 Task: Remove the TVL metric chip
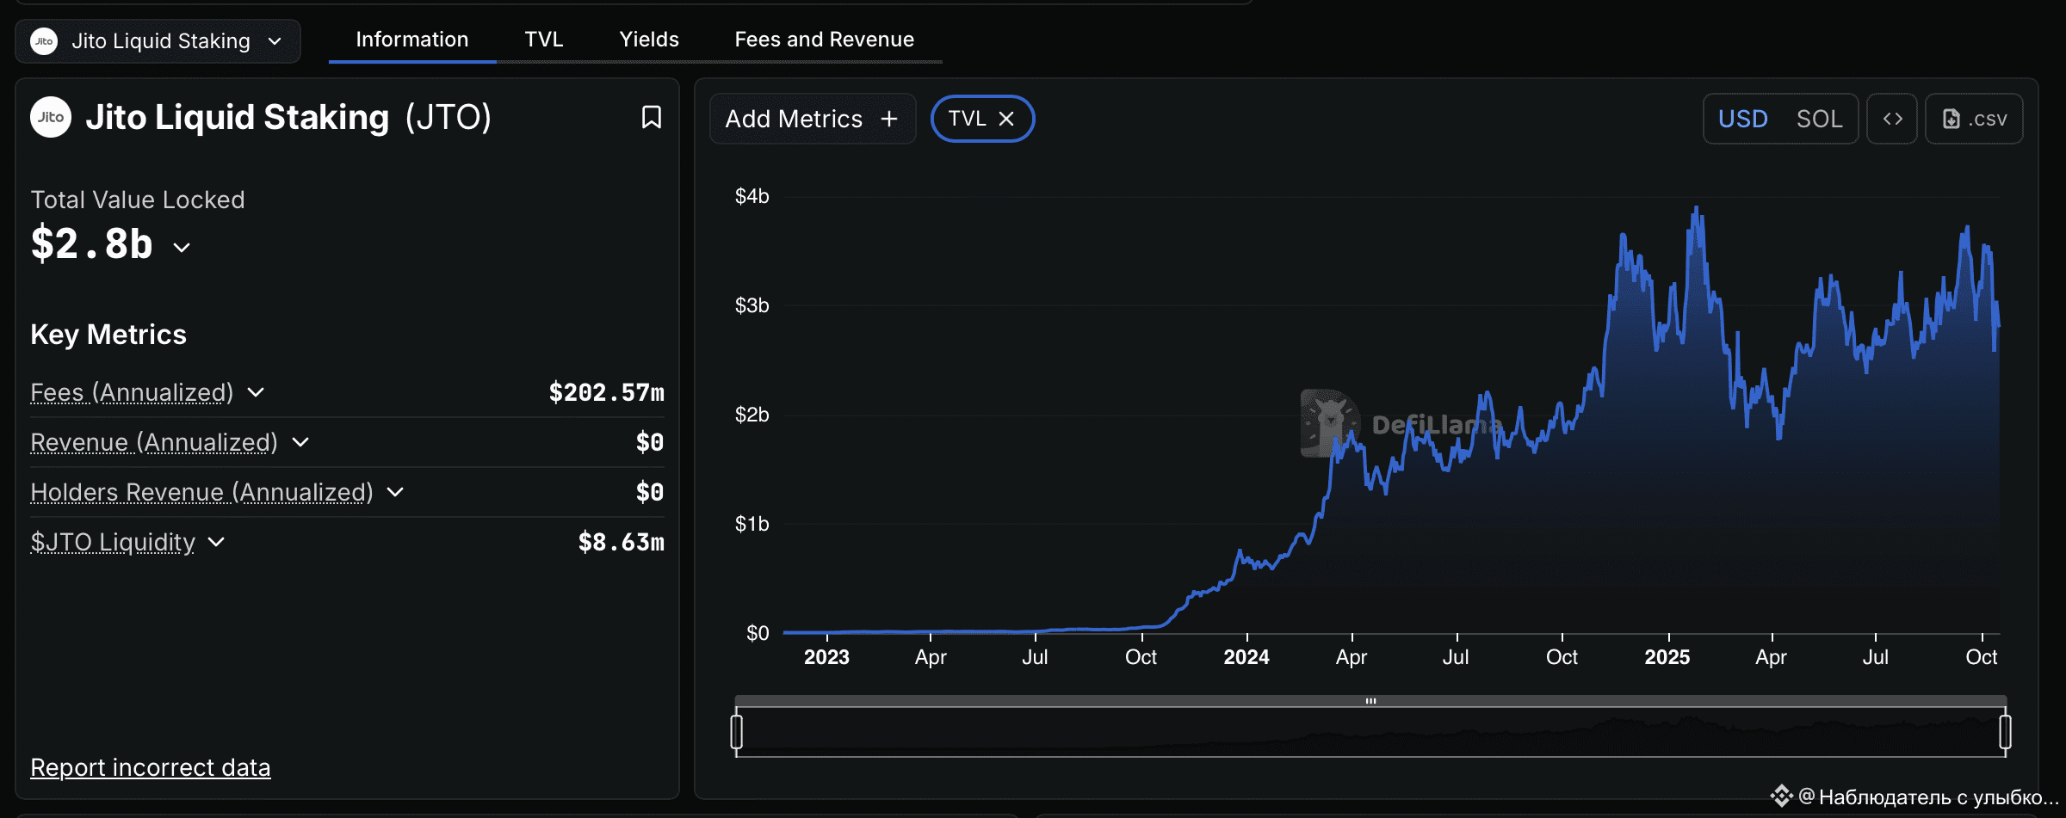[x=1006, y=119]
